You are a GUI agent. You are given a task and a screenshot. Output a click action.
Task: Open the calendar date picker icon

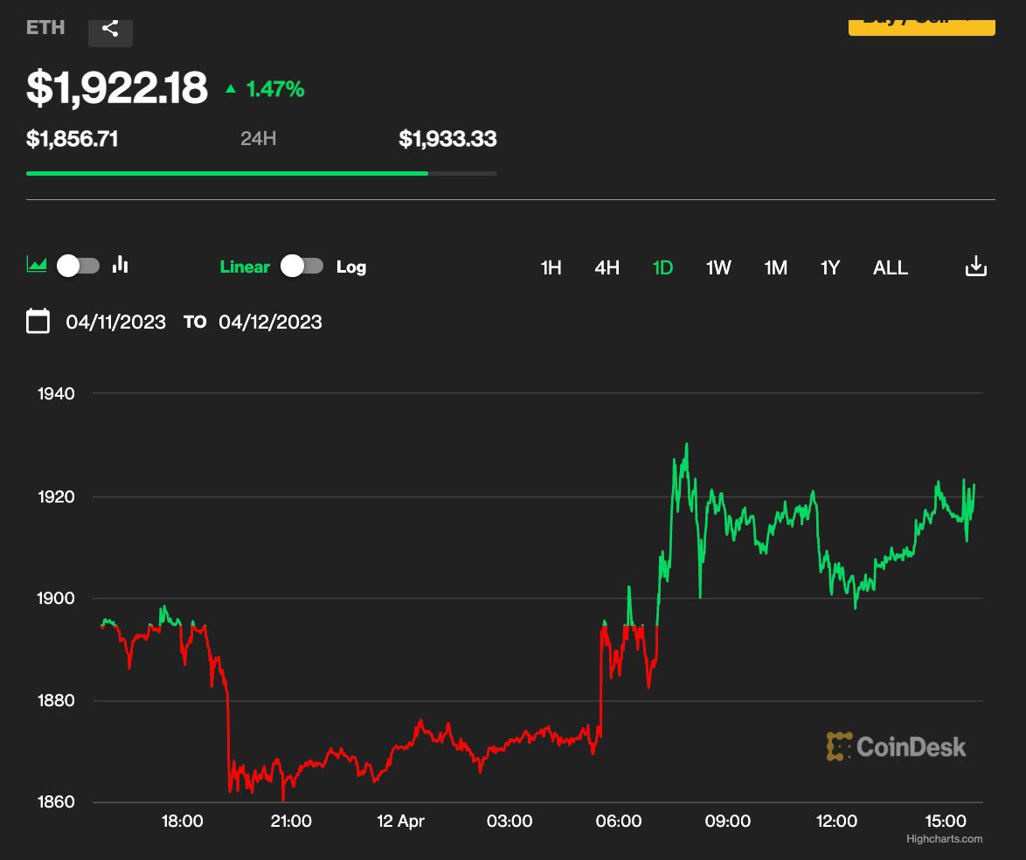pyautogui.click(x=38, y=321)
